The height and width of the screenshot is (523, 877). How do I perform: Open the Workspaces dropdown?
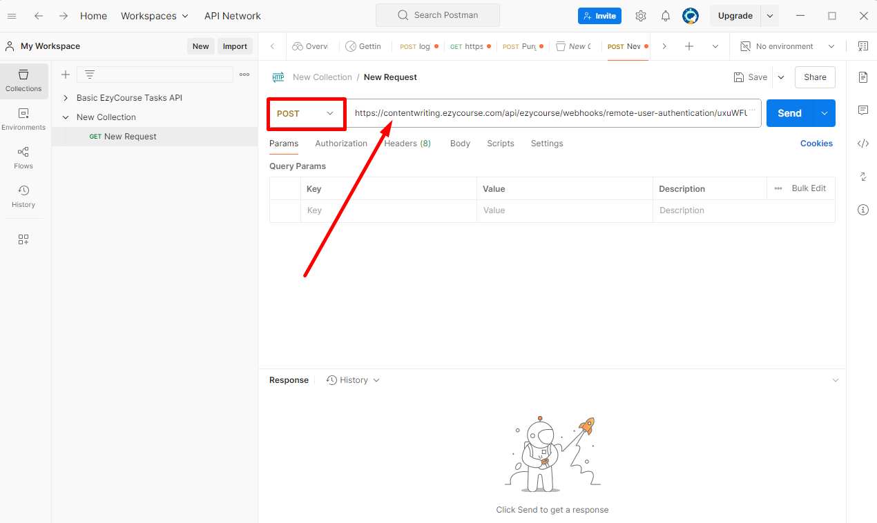[155, 15]
